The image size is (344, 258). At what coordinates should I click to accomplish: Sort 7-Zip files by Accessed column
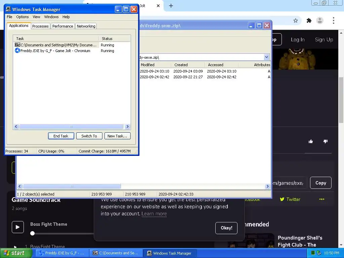pos(222,65)
